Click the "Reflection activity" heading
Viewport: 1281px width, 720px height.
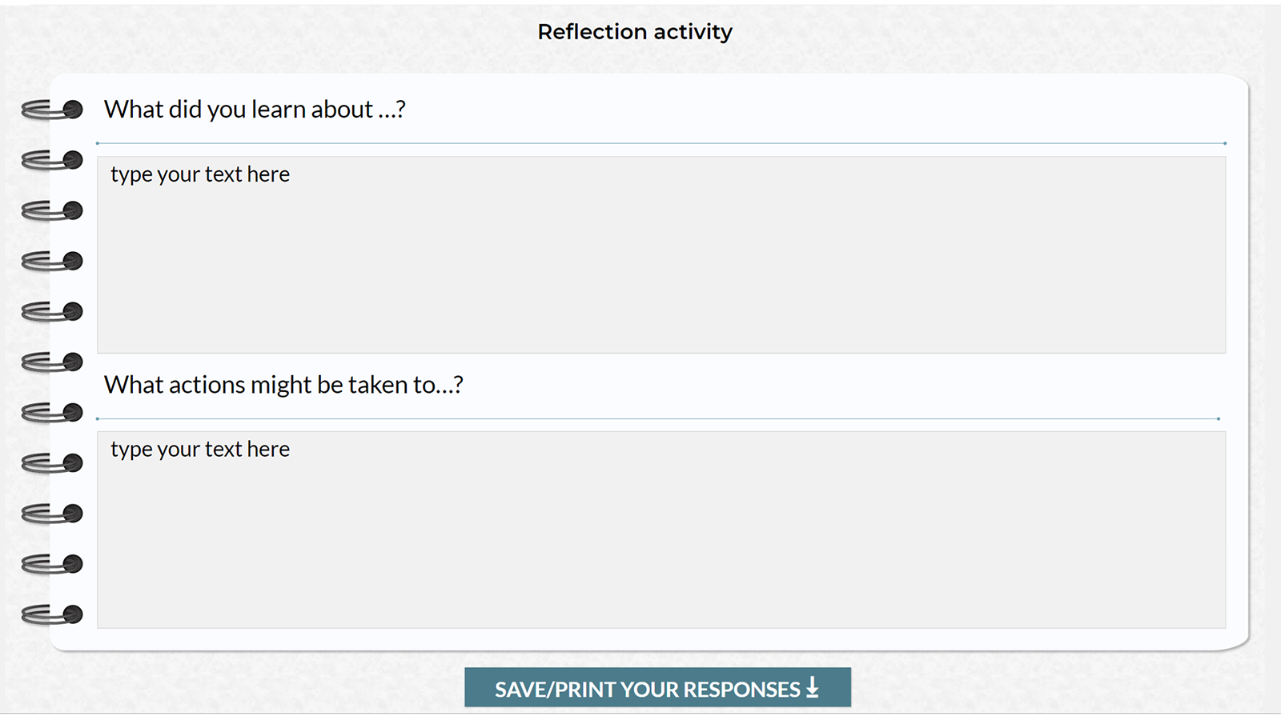pos(635,32)
